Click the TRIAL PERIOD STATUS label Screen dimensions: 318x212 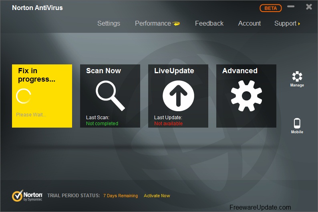(x=73, y=196)
